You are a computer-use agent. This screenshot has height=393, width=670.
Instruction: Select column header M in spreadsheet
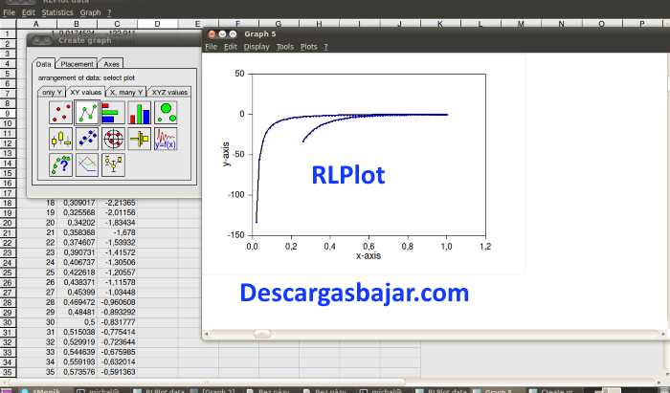[x=521, y=24]
